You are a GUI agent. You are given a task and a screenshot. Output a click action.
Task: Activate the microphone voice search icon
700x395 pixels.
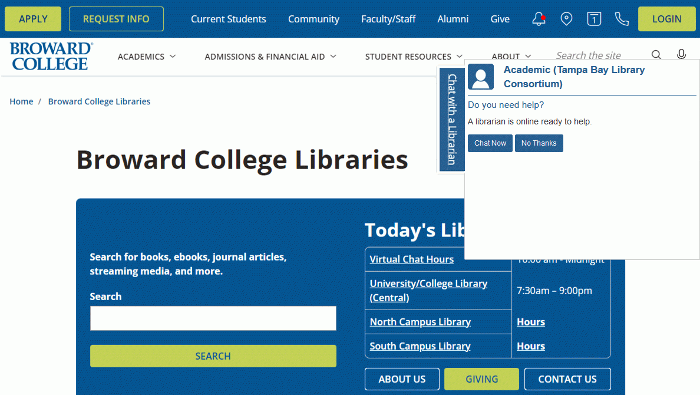(x=681, y=55)
